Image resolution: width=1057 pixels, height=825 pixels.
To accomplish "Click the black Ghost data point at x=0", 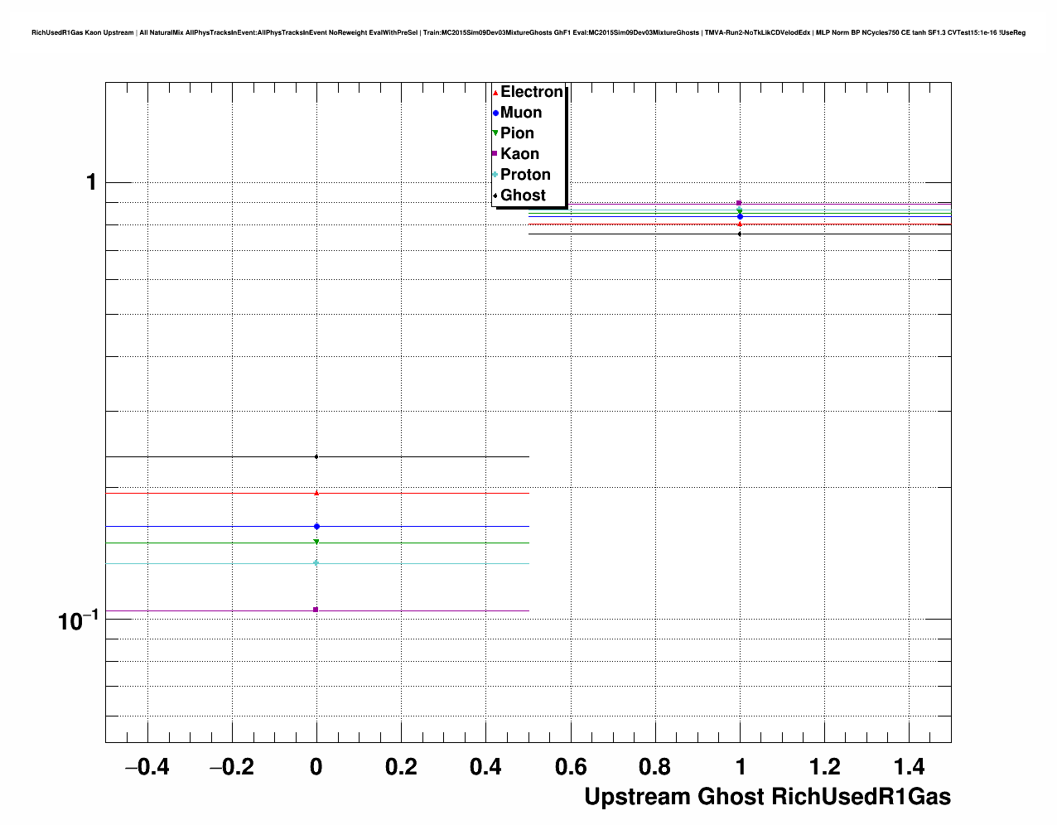I will 316,456.
